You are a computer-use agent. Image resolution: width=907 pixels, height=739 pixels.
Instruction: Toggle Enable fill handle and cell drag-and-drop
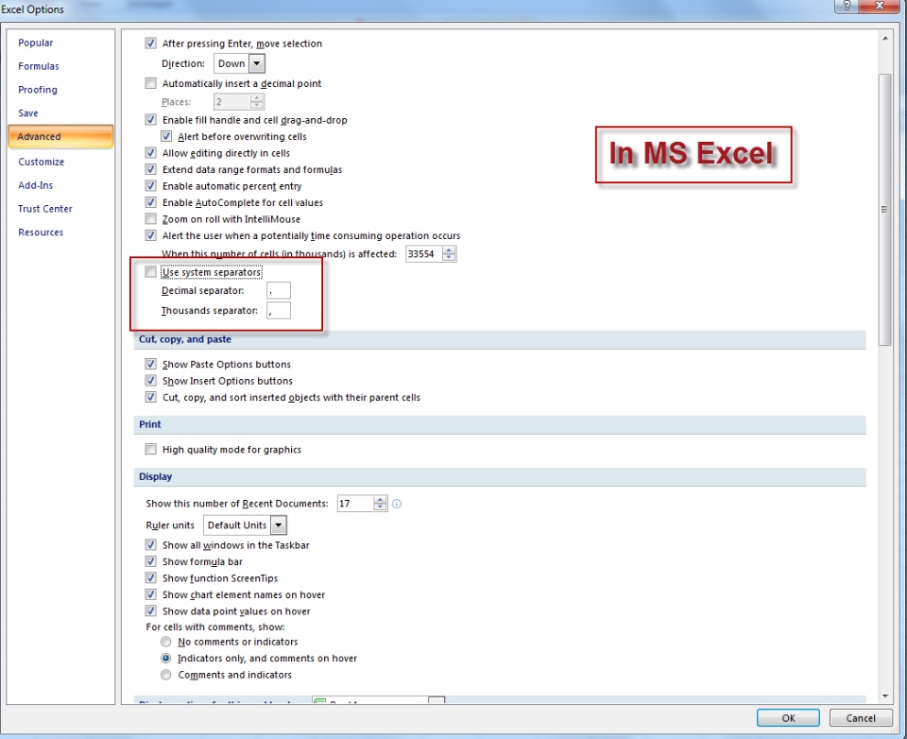point(150,120)
